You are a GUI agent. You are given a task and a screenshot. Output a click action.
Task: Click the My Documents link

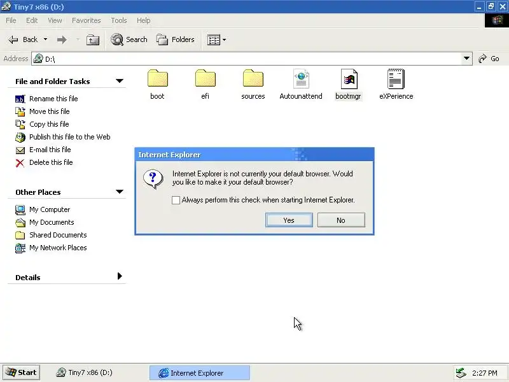coord(52,222)
